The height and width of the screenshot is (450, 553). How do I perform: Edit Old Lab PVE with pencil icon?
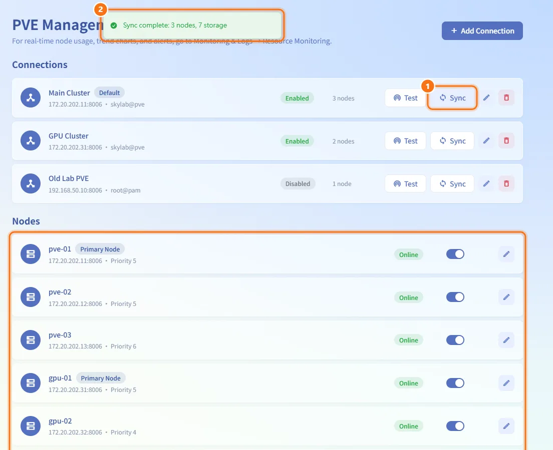pyautogui.click(x=486, y=183)
